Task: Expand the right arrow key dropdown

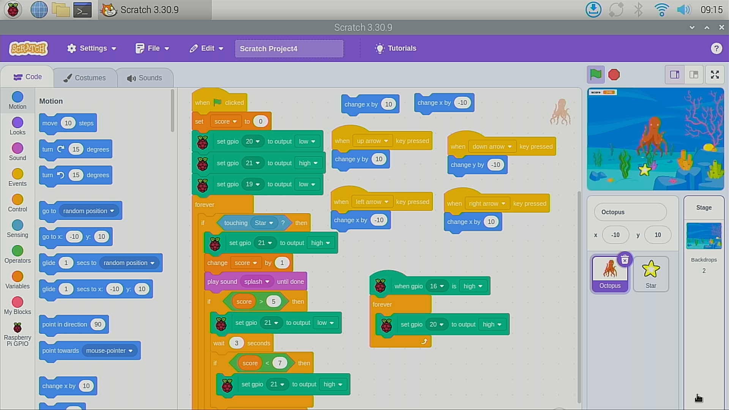Action: (x=487, y=203)
